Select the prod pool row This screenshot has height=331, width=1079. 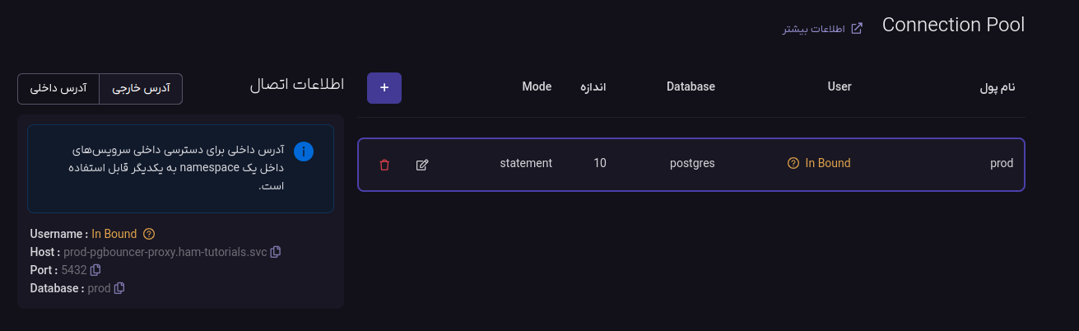click(x=691, y=165)
